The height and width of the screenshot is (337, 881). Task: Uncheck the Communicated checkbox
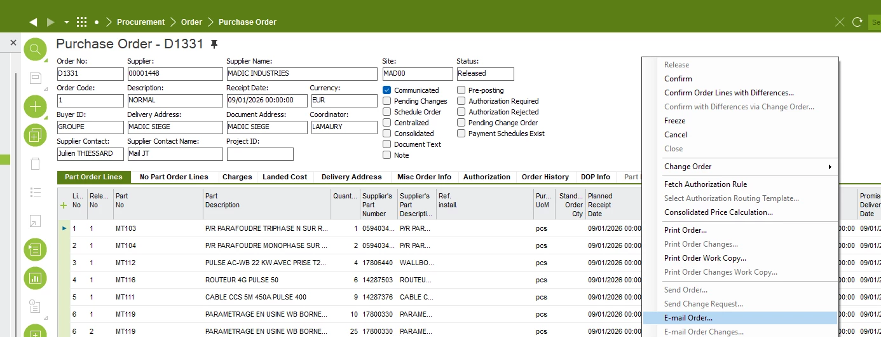(x=386, y=90)
